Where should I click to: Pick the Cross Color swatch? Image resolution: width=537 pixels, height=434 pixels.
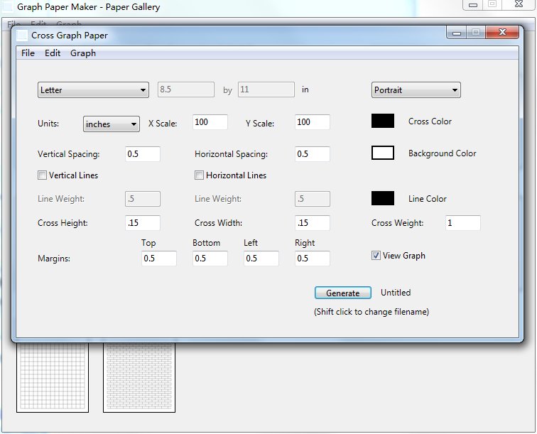[x=383, y=121]
